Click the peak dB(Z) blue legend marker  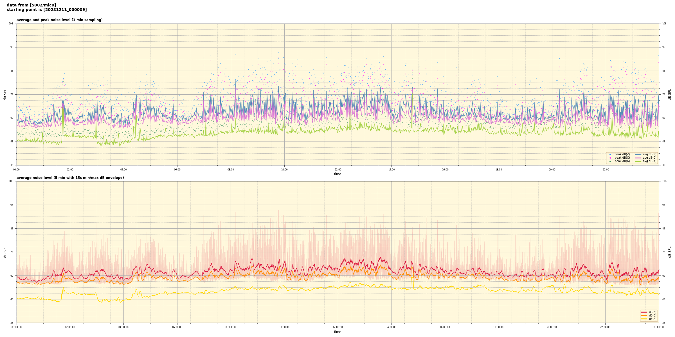(x=610, y=154)
